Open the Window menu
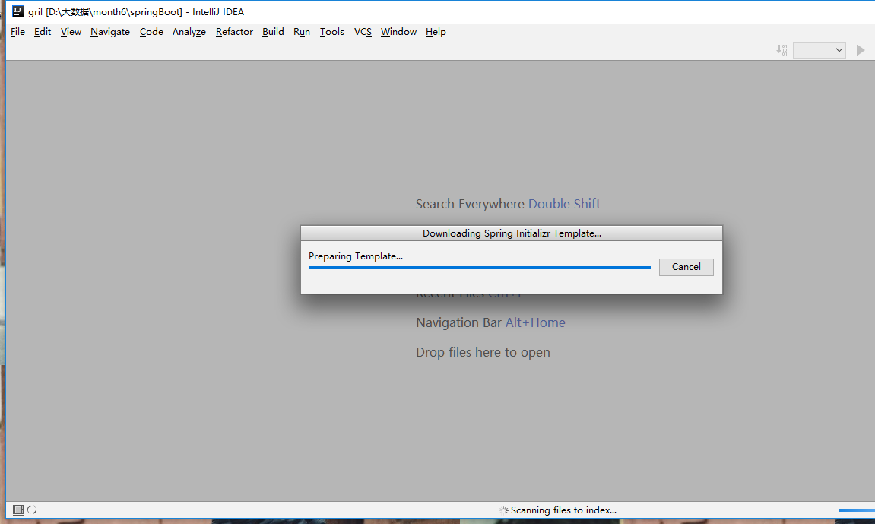 click(398, 32)
